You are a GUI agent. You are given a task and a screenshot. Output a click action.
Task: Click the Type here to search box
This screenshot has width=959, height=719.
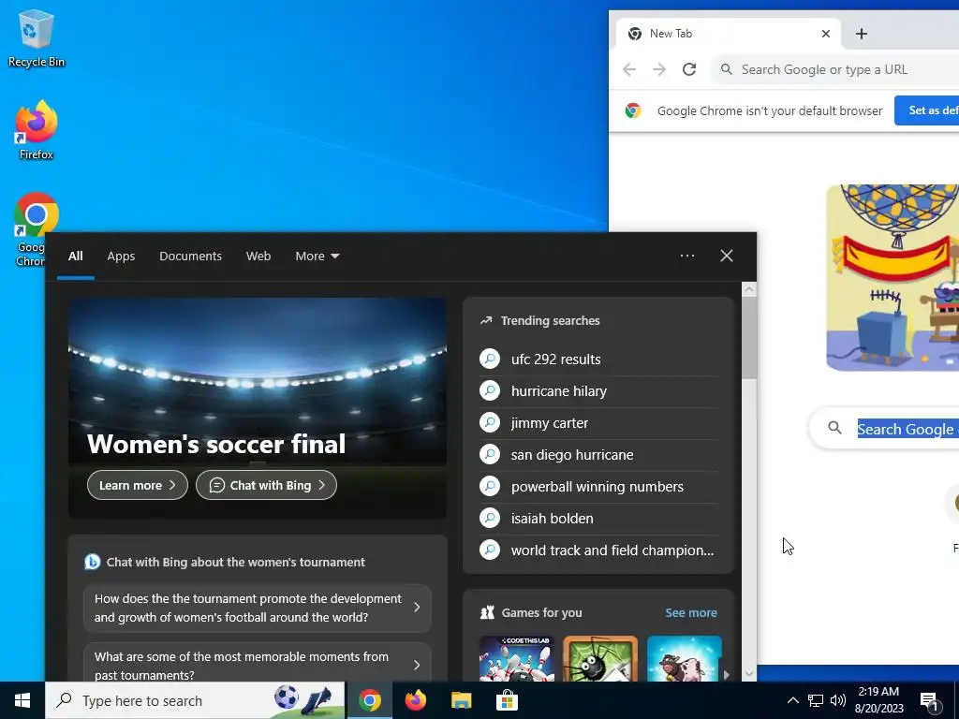pyautogui.click(x=195, y=700)
